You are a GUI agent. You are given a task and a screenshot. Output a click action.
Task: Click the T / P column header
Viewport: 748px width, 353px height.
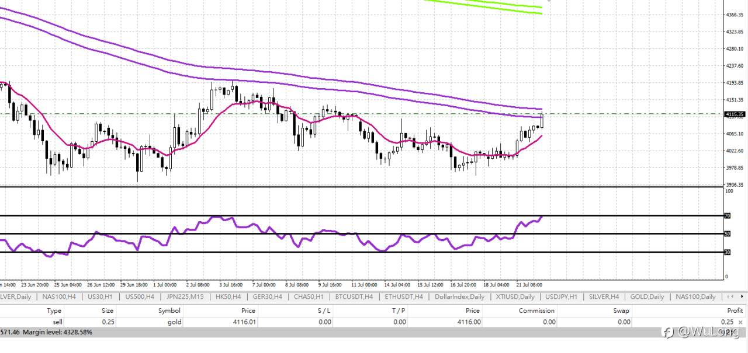click(397, 310)
